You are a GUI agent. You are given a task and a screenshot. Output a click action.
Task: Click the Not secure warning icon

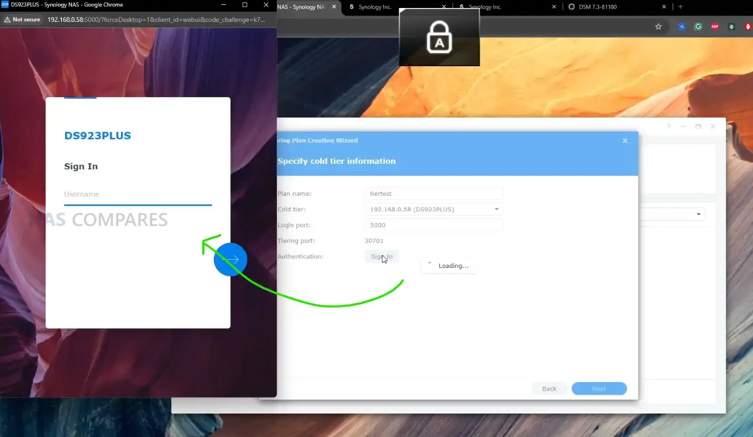tap(7, 19)
